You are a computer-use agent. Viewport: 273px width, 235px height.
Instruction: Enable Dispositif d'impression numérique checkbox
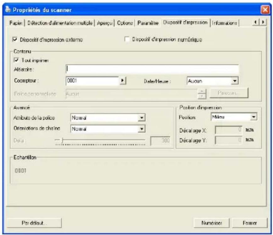pyautogui.click(x=127, y=39)
